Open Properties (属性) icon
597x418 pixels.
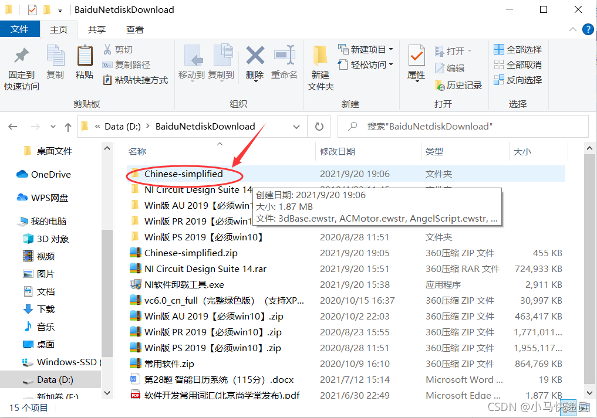(417, 56)
